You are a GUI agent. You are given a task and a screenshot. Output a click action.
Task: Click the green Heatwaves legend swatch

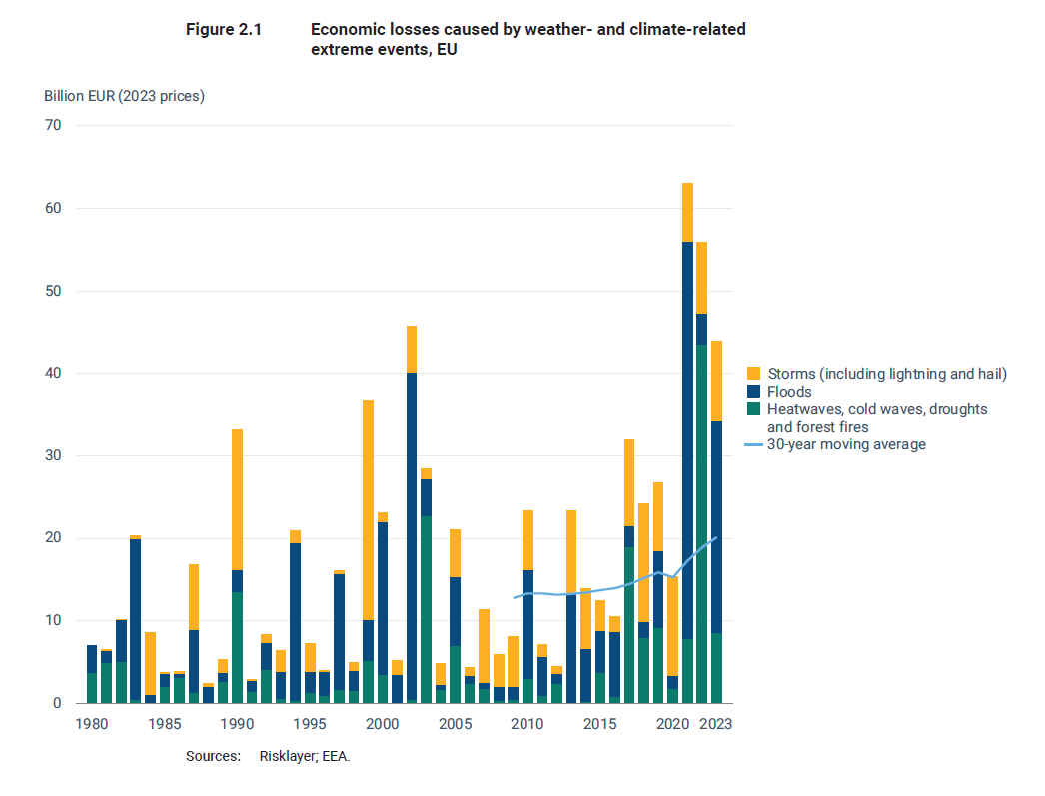click(x=753, y=409)
